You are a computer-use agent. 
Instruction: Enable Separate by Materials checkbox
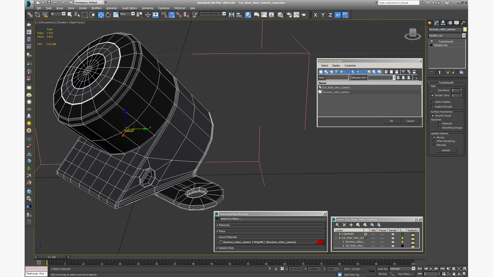point(440,124)
